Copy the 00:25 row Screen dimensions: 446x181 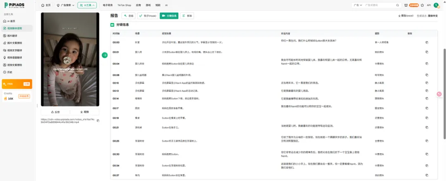(427, 141)
